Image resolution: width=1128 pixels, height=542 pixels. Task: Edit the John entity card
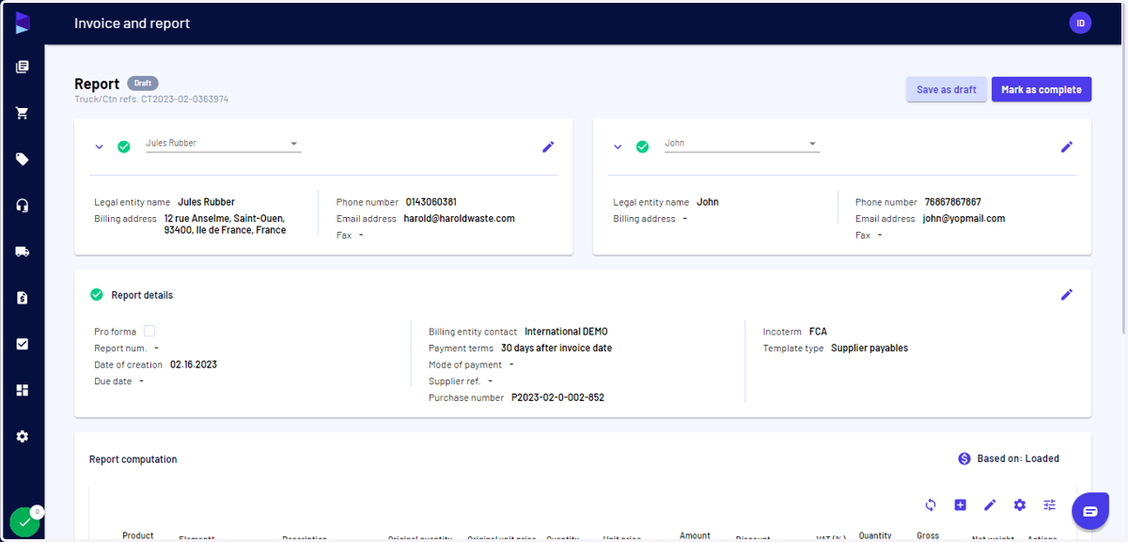point(1067,147)
